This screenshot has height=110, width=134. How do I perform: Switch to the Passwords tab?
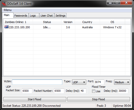(x=21, y=15)
